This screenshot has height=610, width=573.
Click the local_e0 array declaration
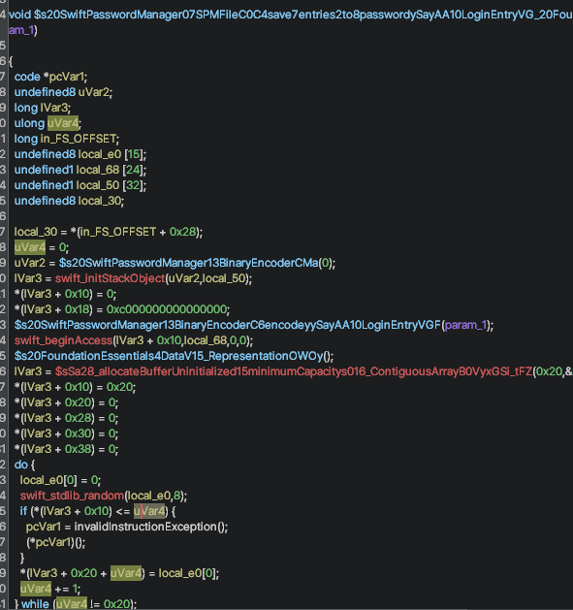tap(100, 154)
